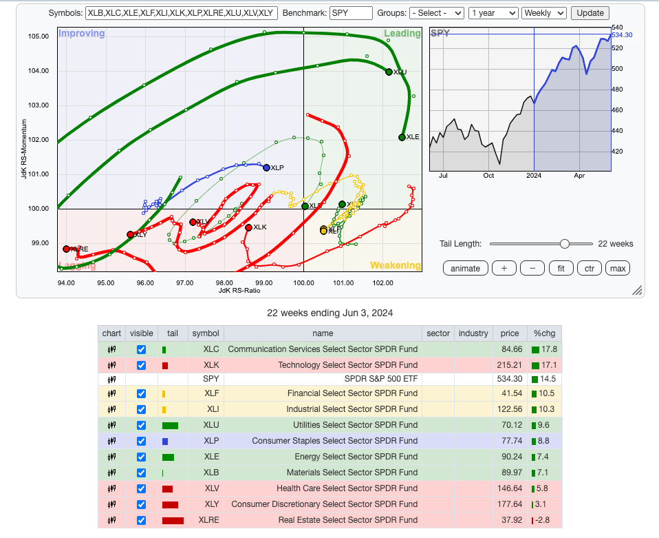659x538 pixels.
Task: Select the XLK point on the graph
Action: pyautogui.click(x=249, y=227)
